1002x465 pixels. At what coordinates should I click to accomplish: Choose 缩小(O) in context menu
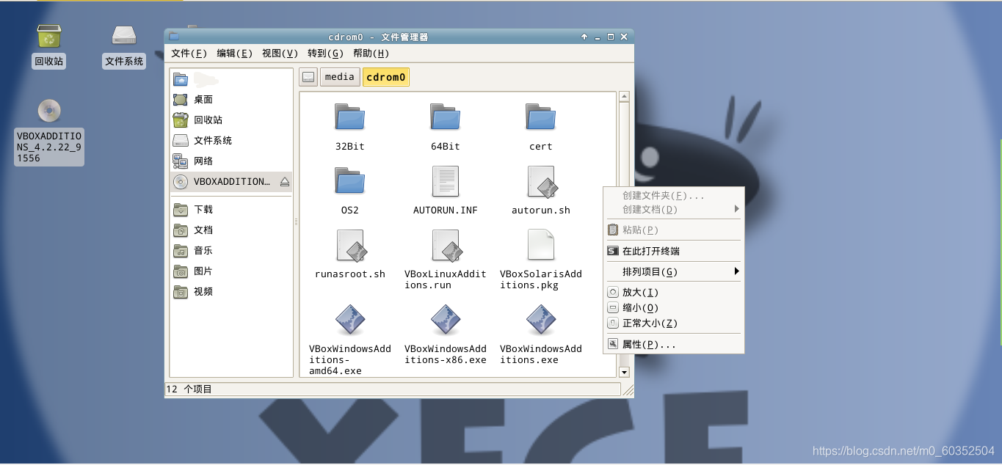coord(673,308)
